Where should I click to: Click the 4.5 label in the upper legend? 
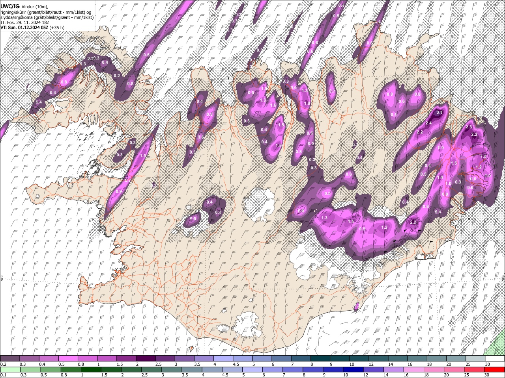tap(236, 364)
